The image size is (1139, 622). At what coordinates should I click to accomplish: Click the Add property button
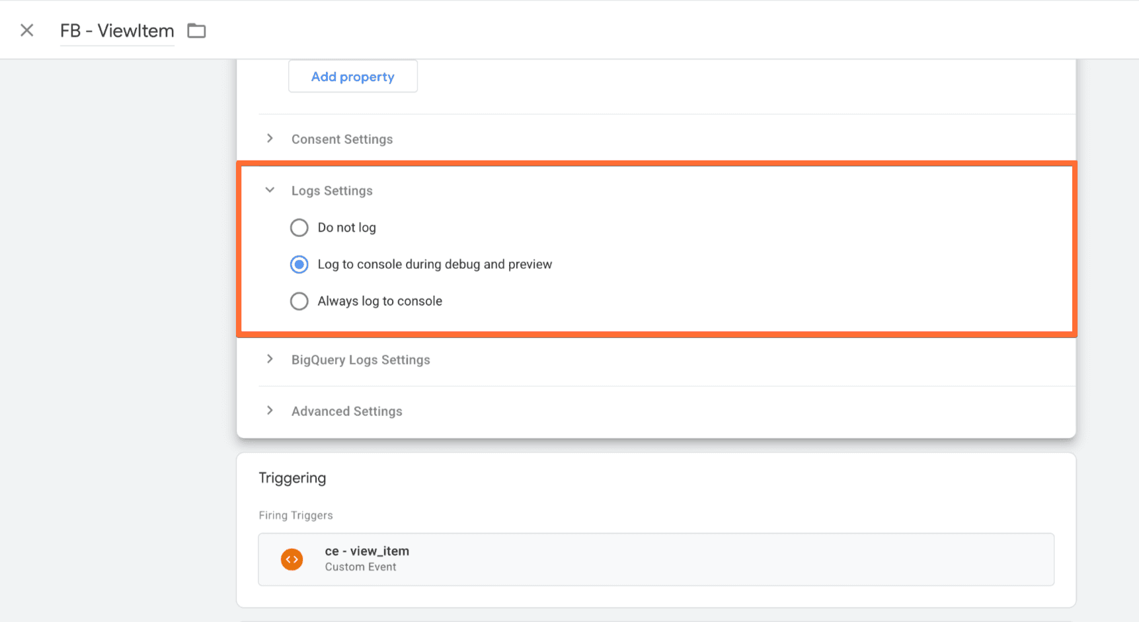click(352, 76)
